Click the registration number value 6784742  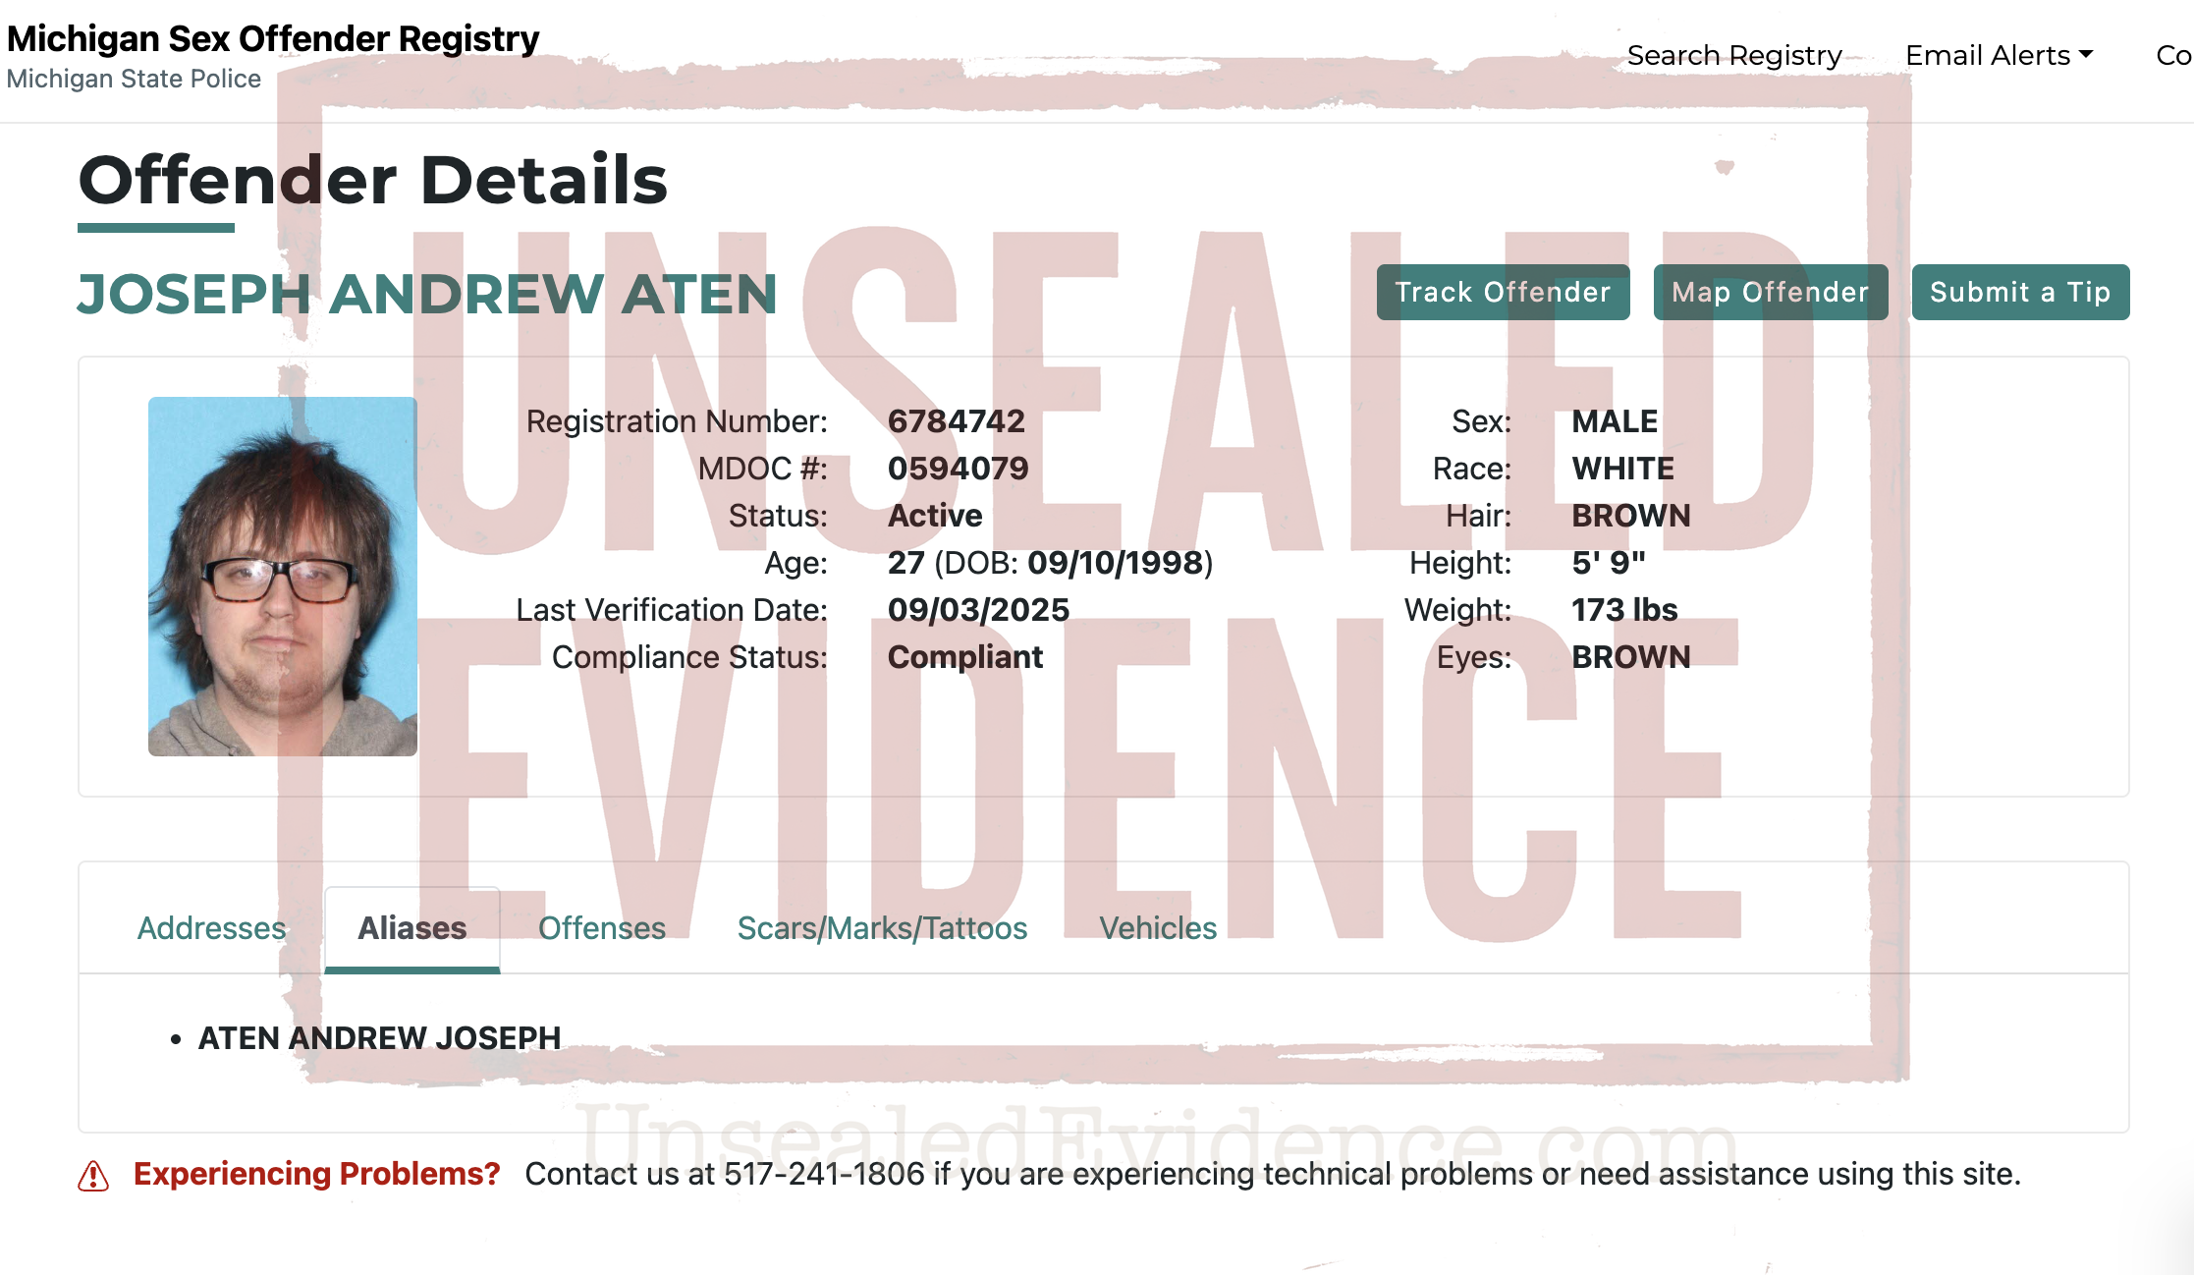point(956,421)
